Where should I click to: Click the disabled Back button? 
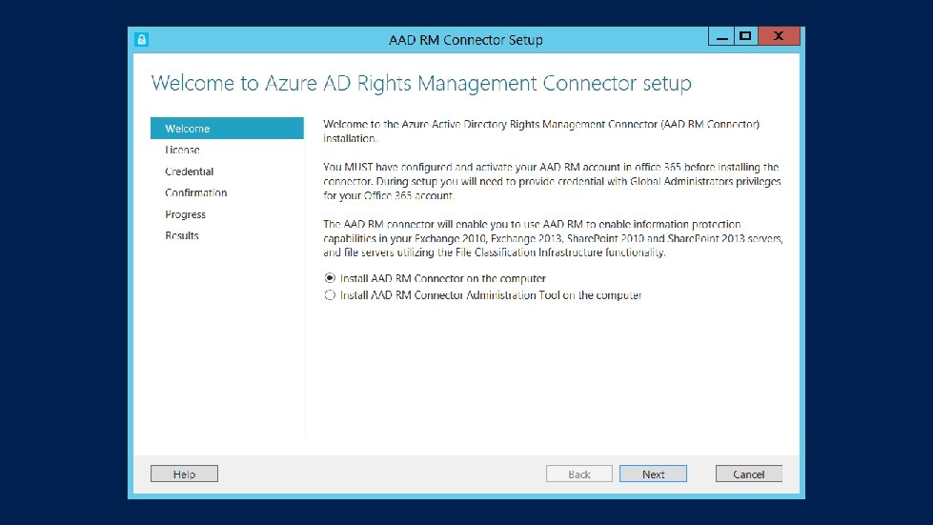(x=579, y=474)
